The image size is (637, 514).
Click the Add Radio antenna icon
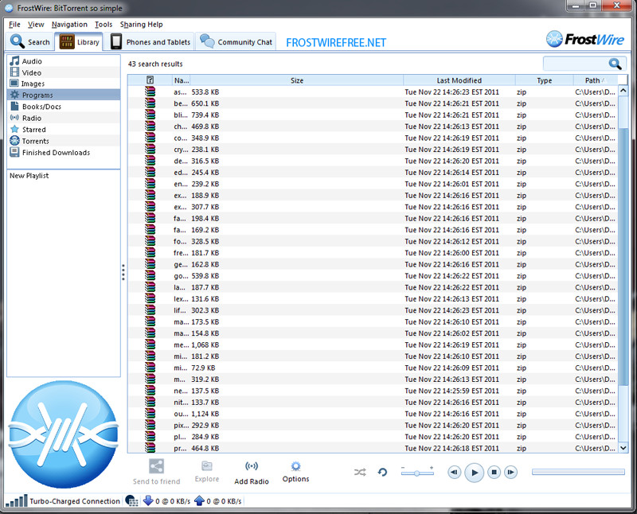click(x=252, y=466)
